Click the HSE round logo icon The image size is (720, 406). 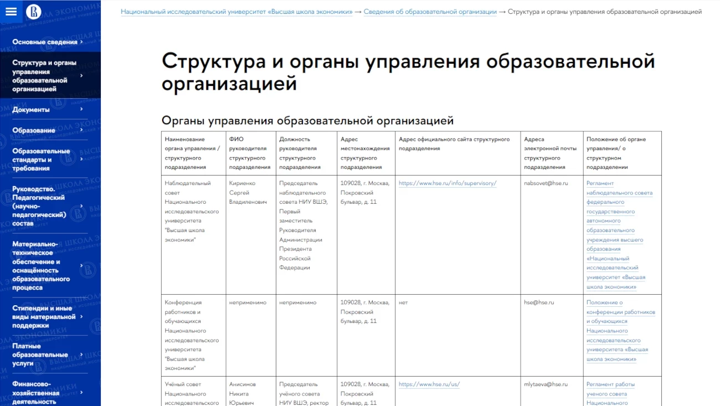(x=34, y=12)
